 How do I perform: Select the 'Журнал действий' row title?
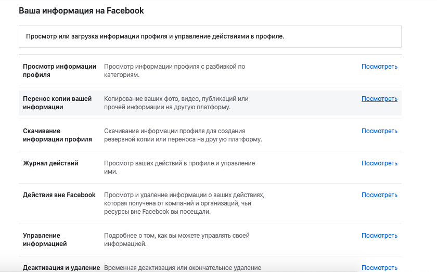[51, 163]
